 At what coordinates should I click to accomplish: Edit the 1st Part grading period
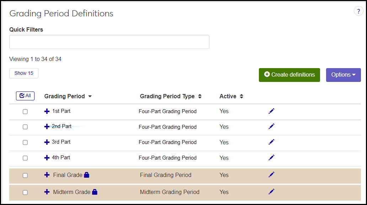(272, 111)
